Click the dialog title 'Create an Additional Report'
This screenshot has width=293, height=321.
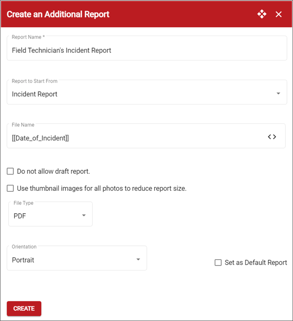58,14
